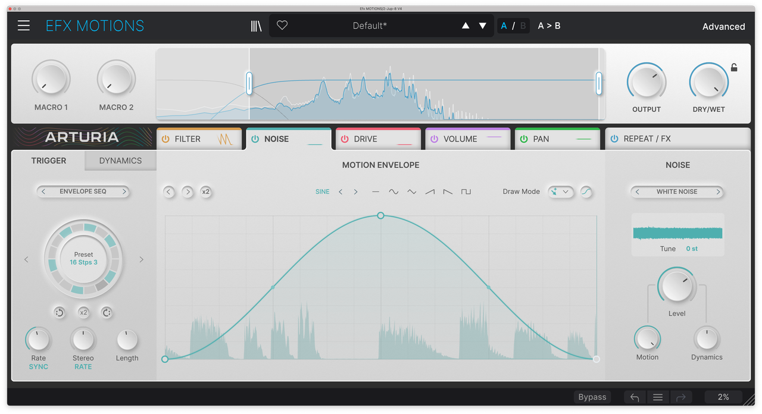762x414 pixels.
Task: Load next preset with the down arrow
Action: [483, 26]
